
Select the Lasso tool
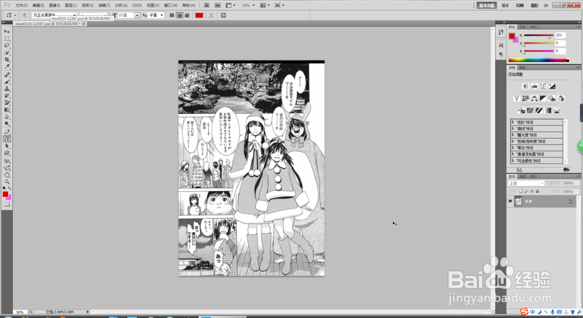(7, 45)
